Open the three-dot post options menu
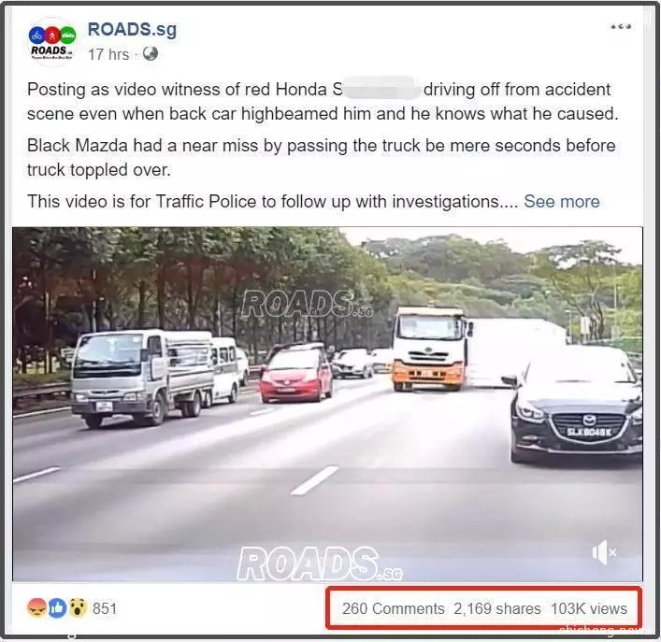661x642 pixels. 621,27
